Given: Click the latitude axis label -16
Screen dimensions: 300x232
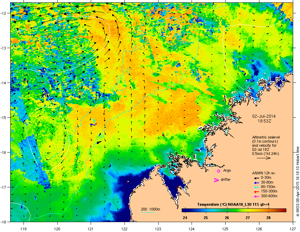Looking at the screenshot, I should [4, 153].
